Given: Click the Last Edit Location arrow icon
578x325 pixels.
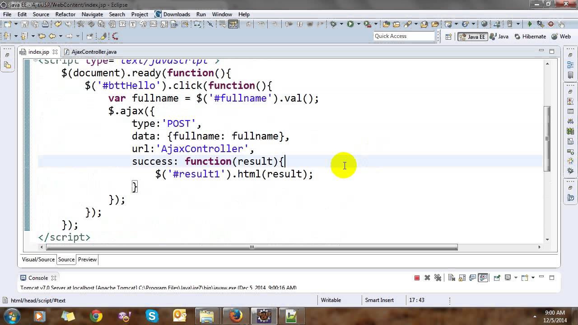Looking at the screenshot, I should tap(42, 36).
